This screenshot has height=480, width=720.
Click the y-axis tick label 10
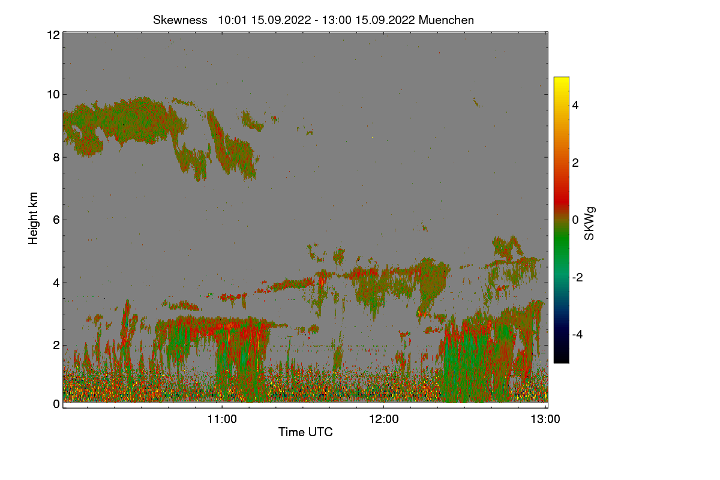click(x=53, y=94)
